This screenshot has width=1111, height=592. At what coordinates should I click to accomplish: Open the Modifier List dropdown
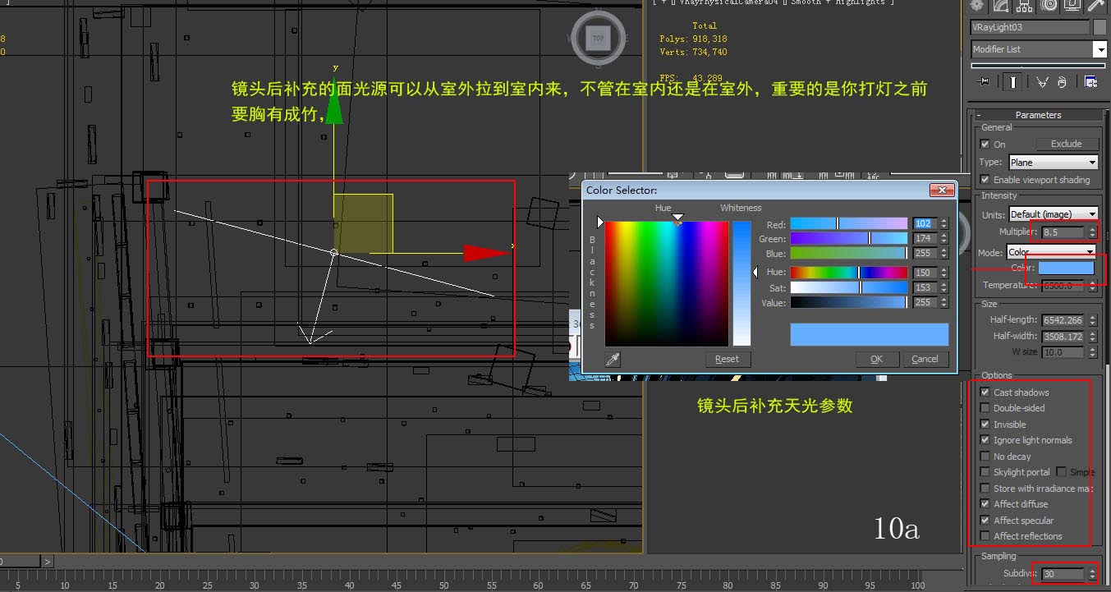click(x=1039, y=49)
